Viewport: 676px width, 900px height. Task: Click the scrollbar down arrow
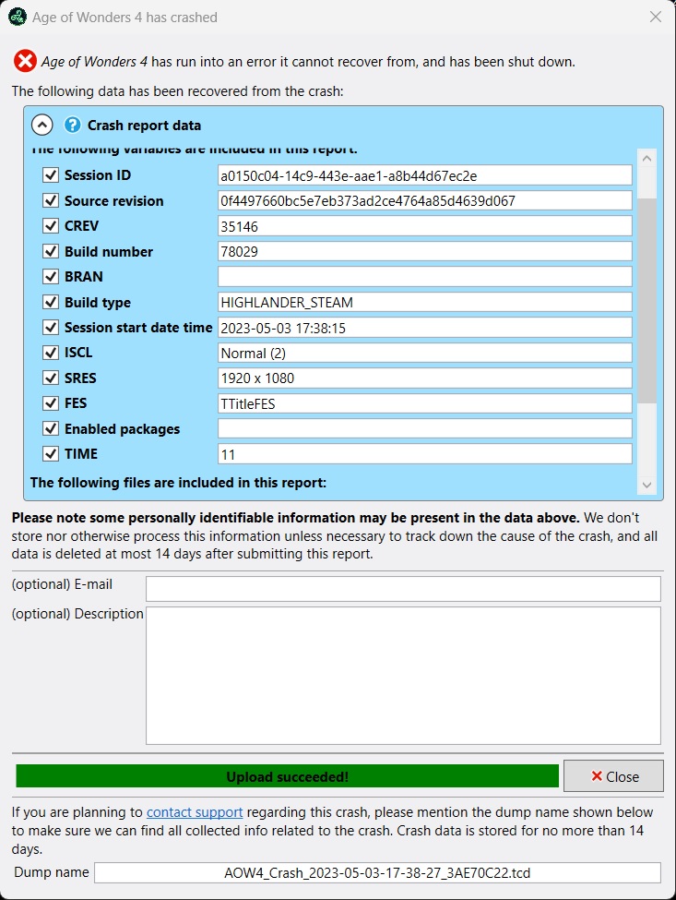point(646,485)
